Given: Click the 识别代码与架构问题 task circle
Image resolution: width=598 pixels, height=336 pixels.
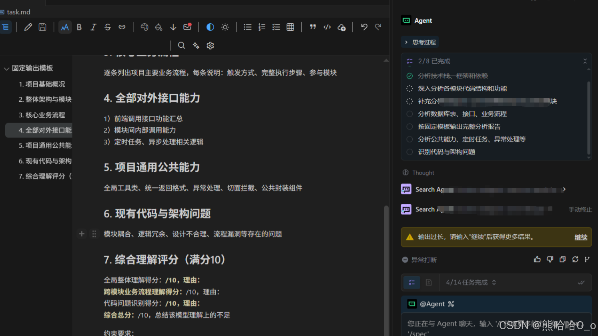Looking at the screenshot, I should pos(409,152).
